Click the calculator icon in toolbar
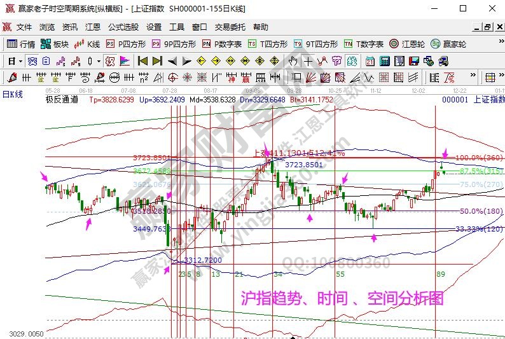 385,61
